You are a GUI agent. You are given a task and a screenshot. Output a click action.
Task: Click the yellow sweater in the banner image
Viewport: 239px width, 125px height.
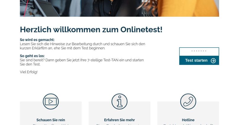[x=188, y=8]
